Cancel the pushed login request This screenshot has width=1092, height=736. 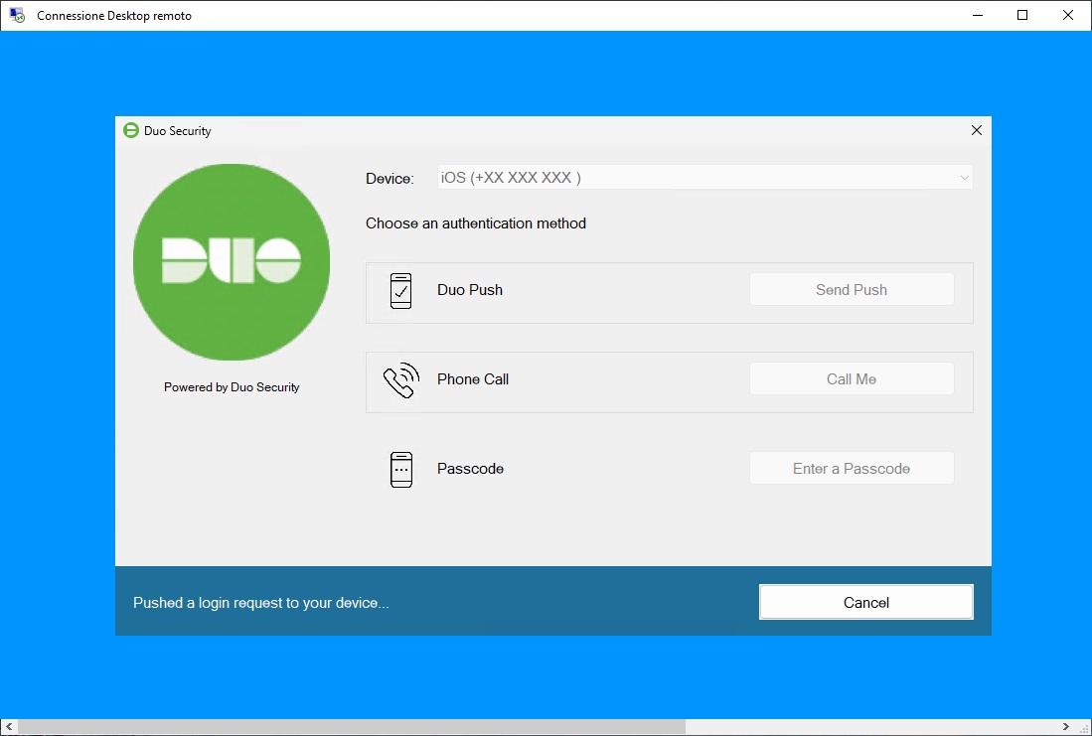click(x=865, y=602)
